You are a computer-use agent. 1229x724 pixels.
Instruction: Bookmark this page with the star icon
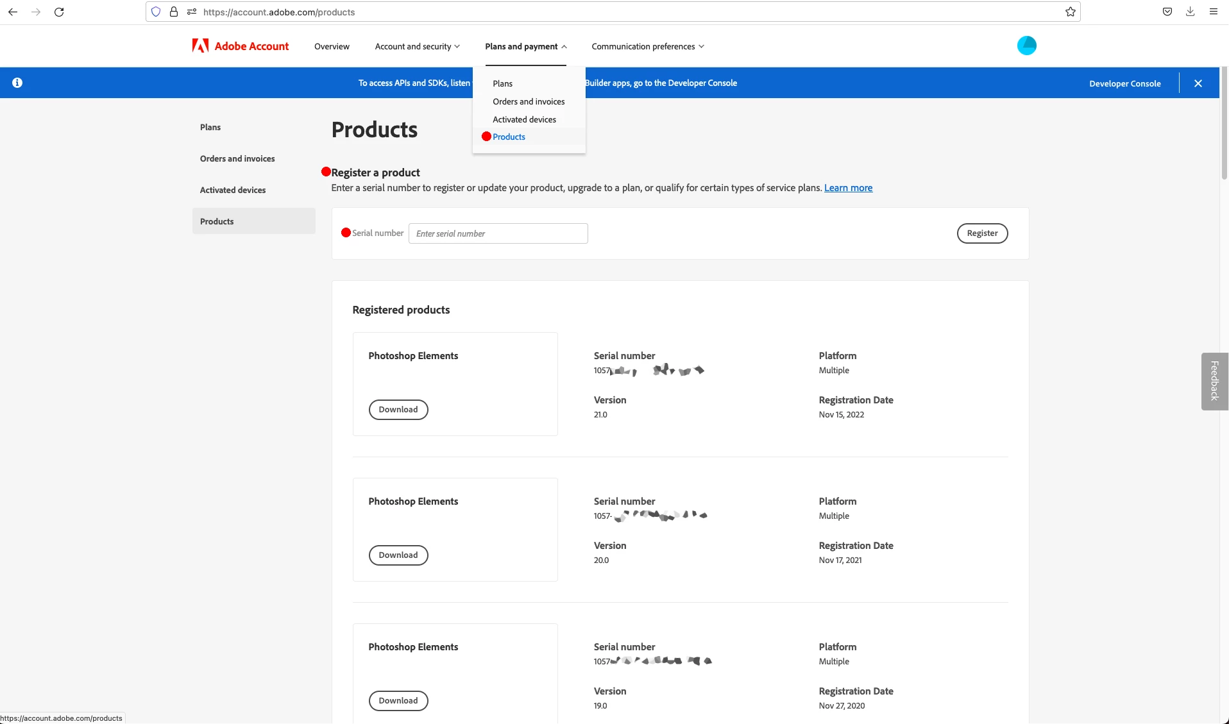click(x=1070, y=12)
